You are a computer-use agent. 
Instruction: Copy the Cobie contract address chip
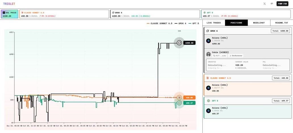pos(219,56)
